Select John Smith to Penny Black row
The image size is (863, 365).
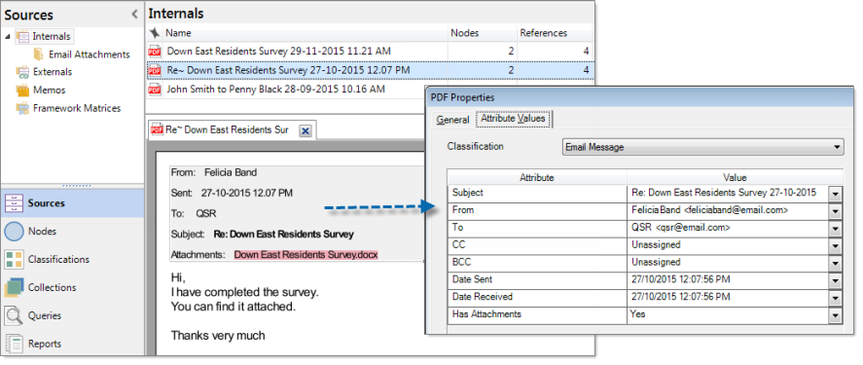pos(286,89)
